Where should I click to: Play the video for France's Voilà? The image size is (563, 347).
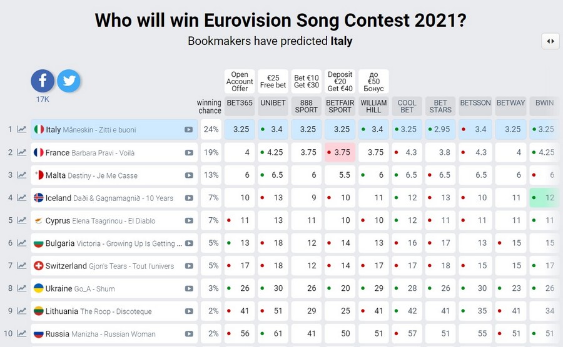pos(188,153)
